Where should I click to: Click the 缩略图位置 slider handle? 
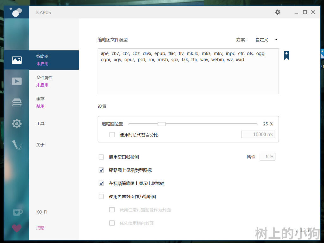pos(162,124)
